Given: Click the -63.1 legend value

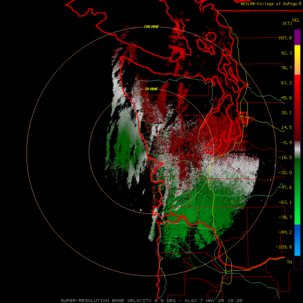Looking at the screenshot, I should 285,202.
